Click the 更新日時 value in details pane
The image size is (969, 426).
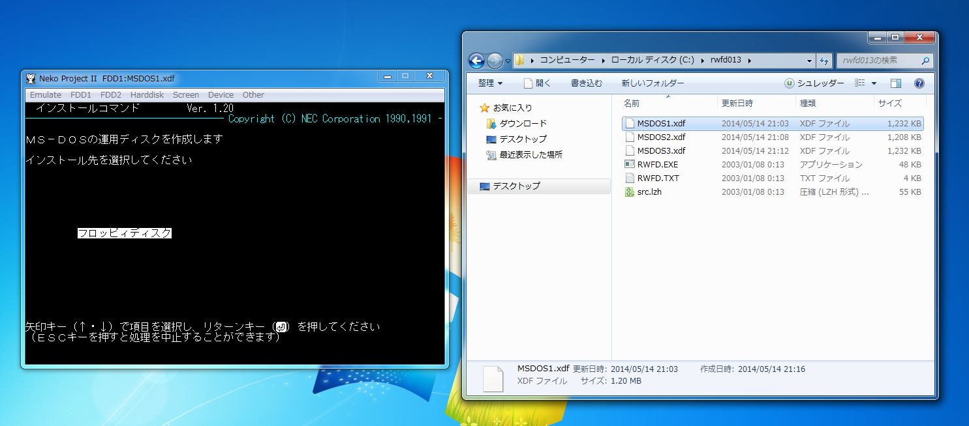pyautogui.click(x=643, y=369)
